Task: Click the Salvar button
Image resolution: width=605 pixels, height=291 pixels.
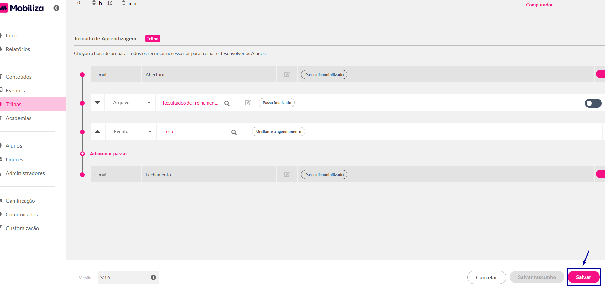Action: [x=583, y=277]
